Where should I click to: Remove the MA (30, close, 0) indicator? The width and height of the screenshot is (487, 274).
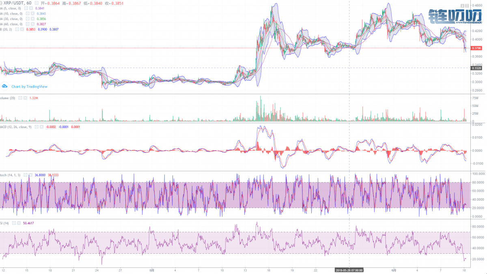pos(32,19)
